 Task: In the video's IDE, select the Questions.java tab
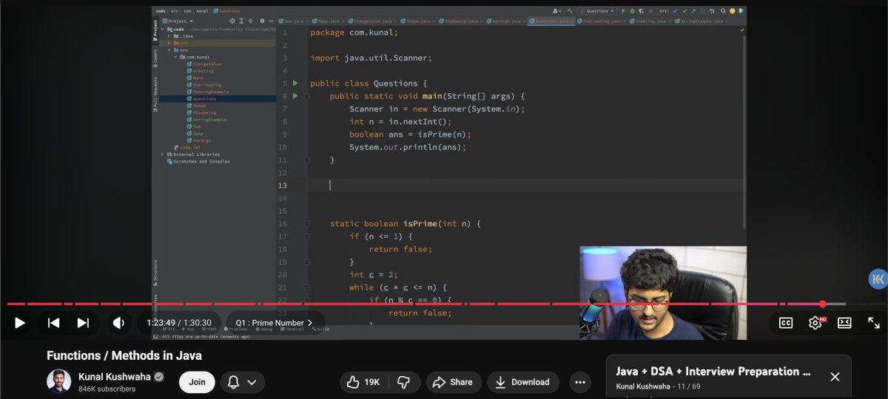tap(551, 21)
